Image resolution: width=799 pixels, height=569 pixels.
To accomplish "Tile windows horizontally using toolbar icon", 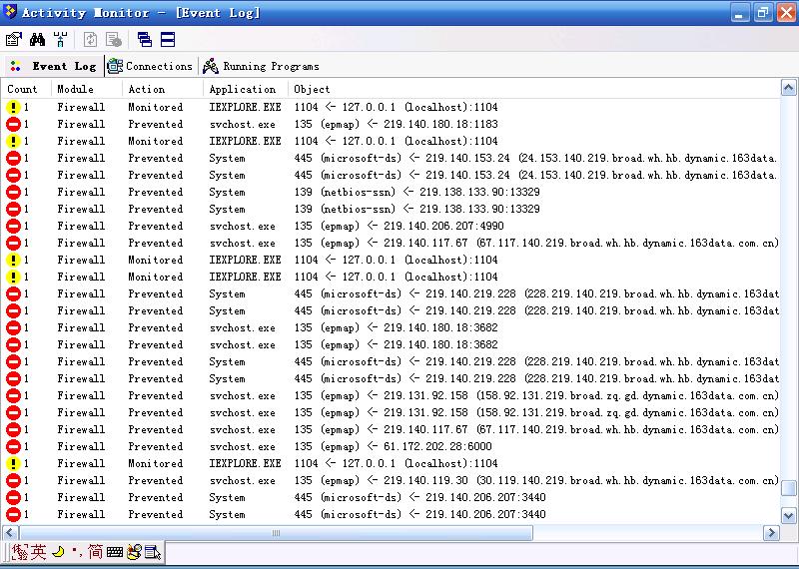I will point(168,39).
